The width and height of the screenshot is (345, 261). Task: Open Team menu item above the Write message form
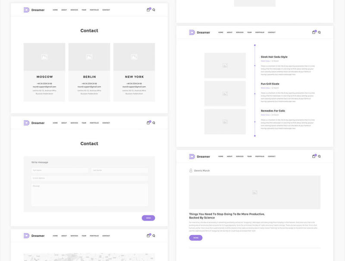coord(84,123)
